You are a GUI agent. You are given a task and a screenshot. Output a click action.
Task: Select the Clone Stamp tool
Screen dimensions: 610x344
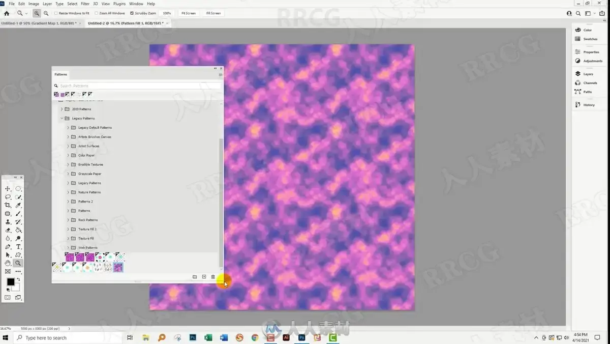click(x=8, y=222)
